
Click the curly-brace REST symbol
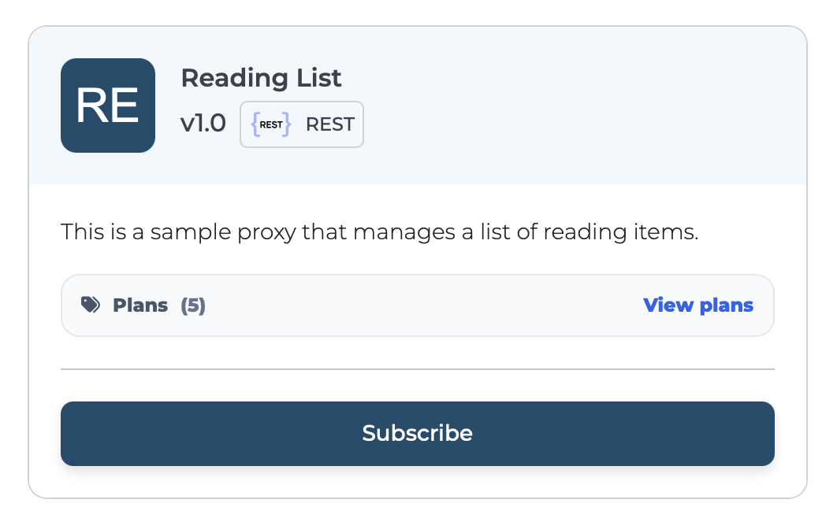tap(271, 124)
